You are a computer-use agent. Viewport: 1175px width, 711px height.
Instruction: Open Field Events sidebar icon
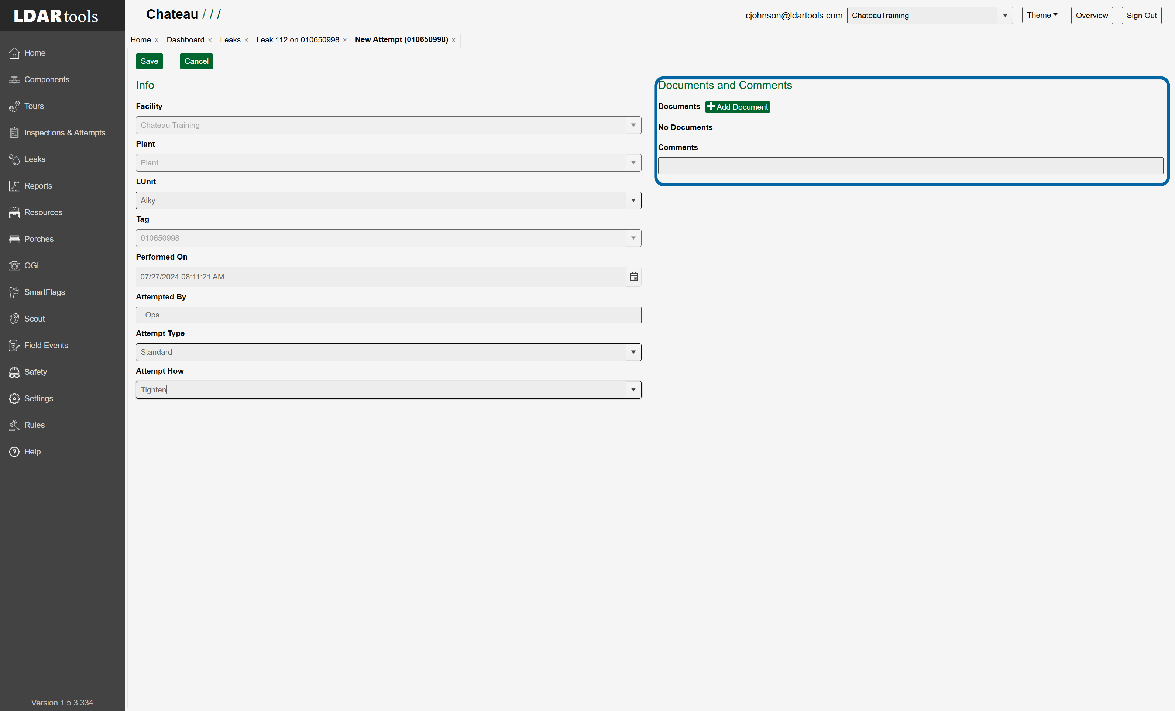point(14,345)
